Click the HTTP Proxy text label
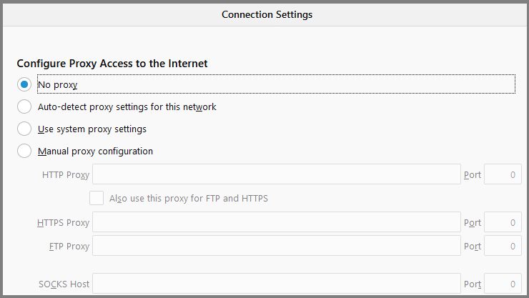This screenshot has width=529, height=298. point(65,174)
